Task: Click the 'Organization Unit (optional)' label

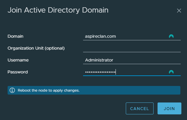Action: pyautogui.click(x=36, y=48)
